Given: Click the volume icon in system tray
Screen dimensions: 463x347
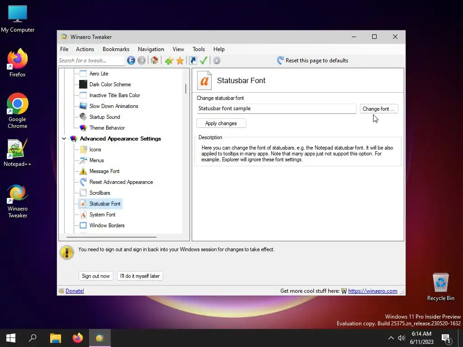Looking at the screenshot, I should (x=402, y=338).
